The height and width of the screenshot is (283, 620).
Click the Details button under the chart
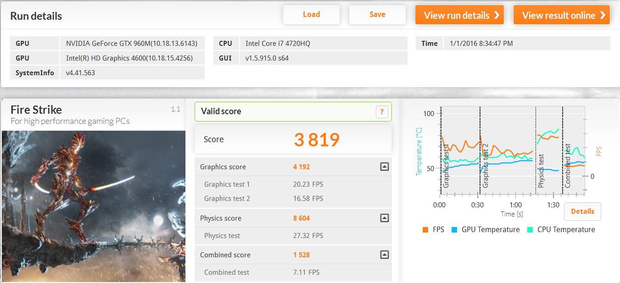(x=582, y=211)
